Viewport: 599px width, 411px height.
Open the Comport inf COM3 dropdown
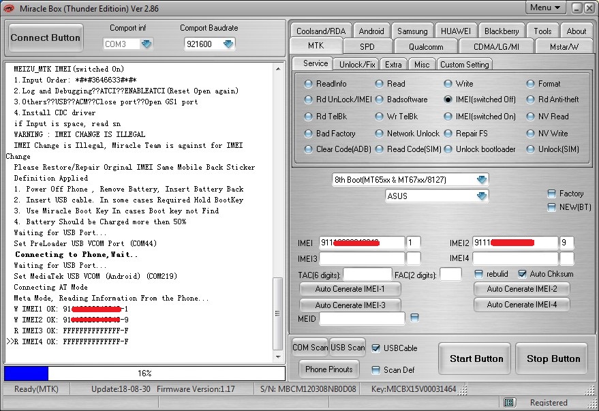click(x=147, y=44)
